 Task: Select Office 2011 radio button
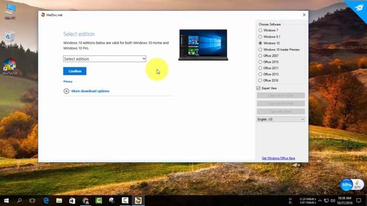pos(260,68)
